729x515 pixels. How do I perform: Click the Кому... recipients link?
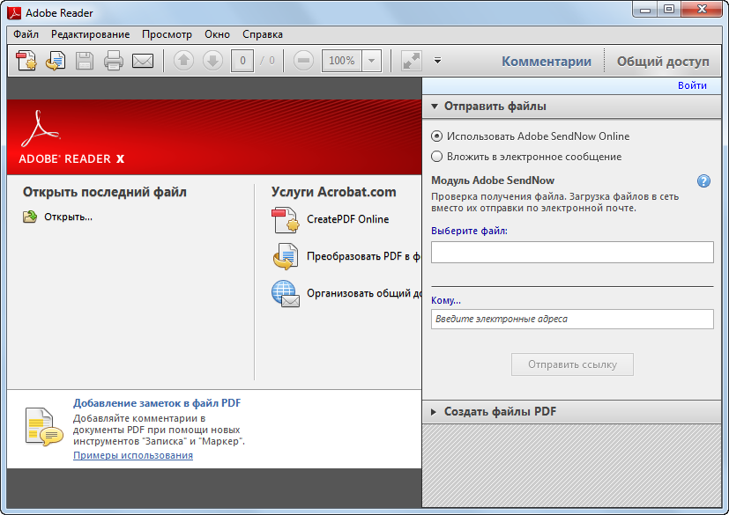(x=446, y=300)
